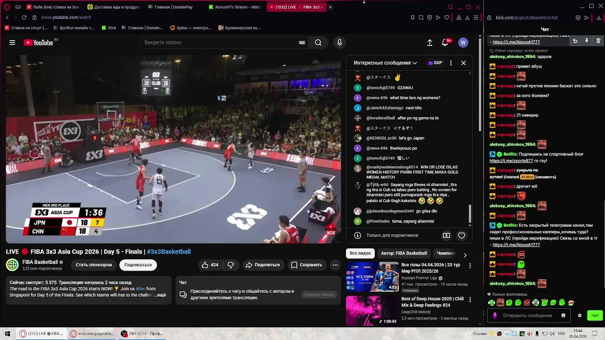Open the W account avatar menu
This screenshot has height=340, width=605.
click(x=463, y=42)
